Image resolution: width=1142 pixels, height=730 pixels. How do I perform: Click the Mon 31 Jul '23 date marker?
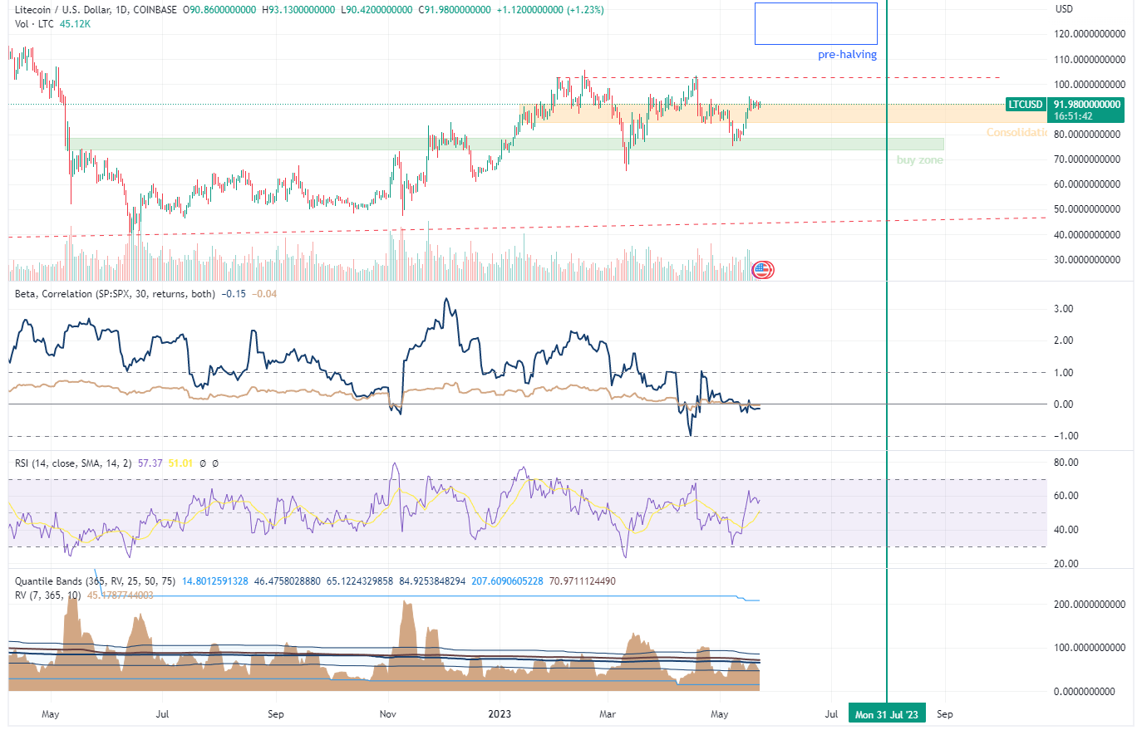click(886, 714)
